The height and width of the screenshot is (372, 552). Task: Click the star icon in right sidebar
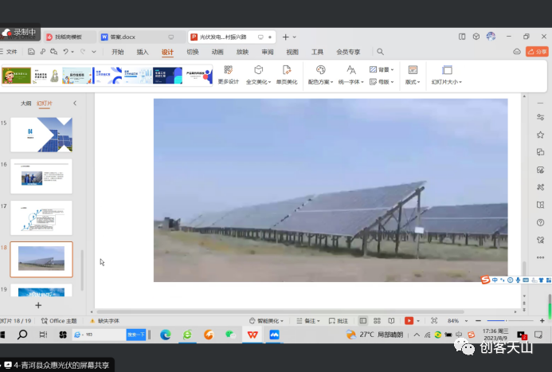(540, 135)
